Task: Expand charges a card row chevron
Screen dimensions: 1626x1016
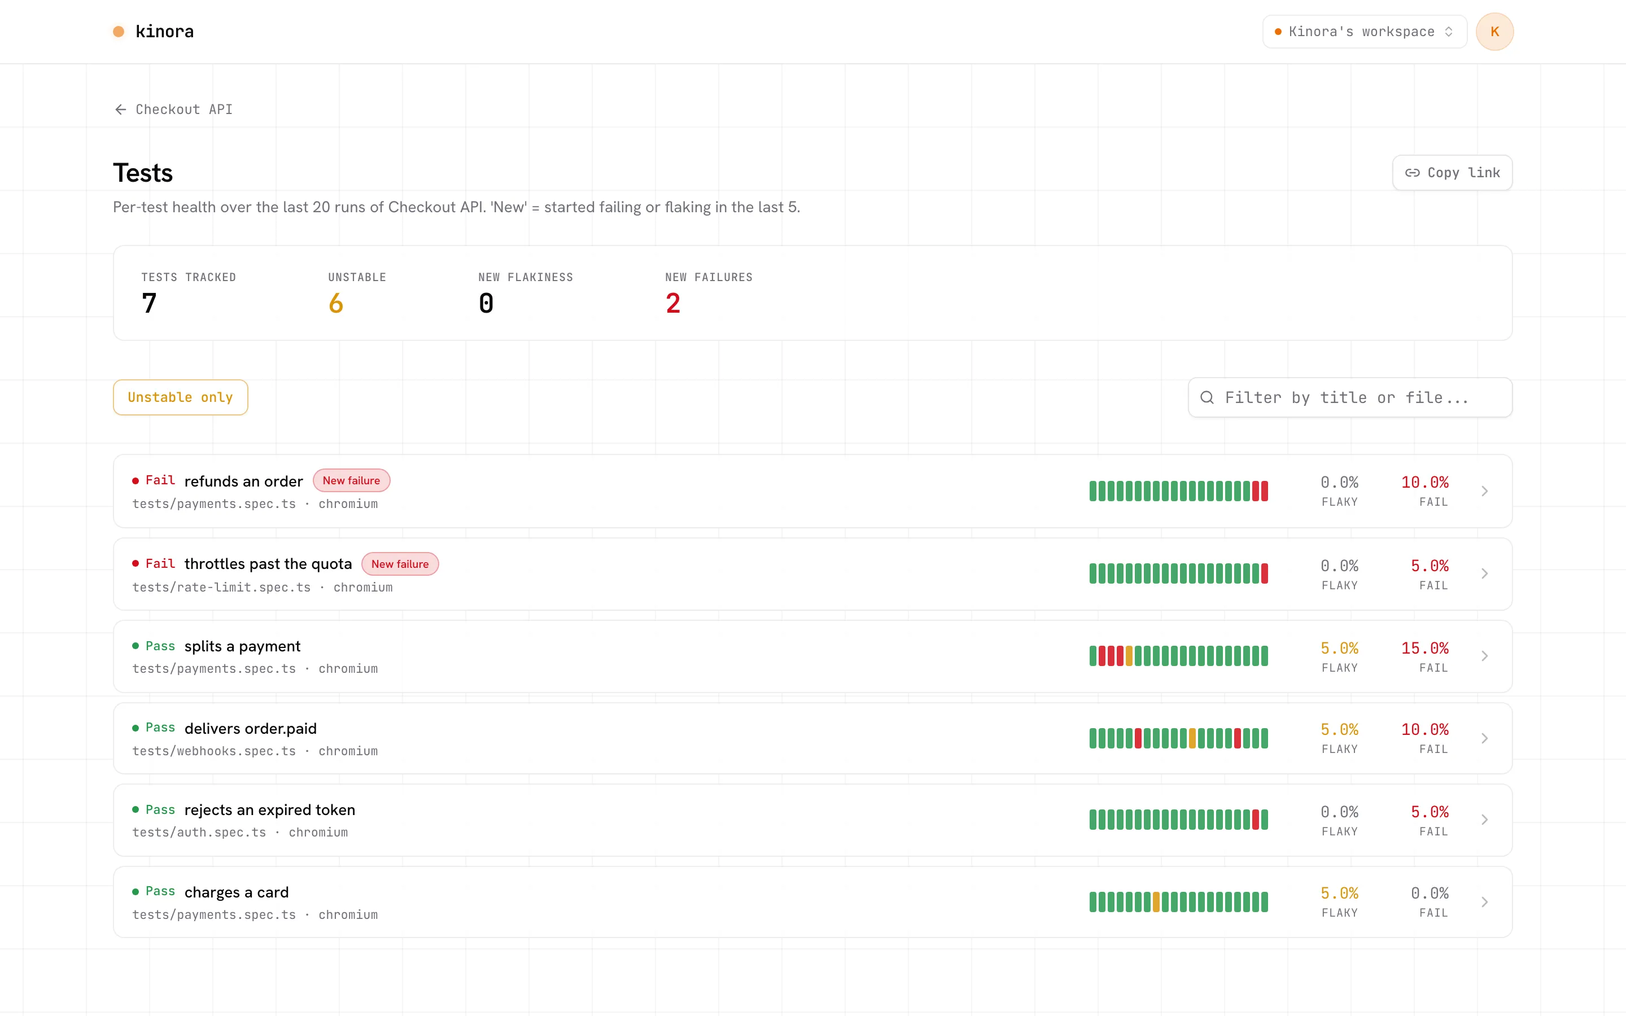Action: point(1484,902)
